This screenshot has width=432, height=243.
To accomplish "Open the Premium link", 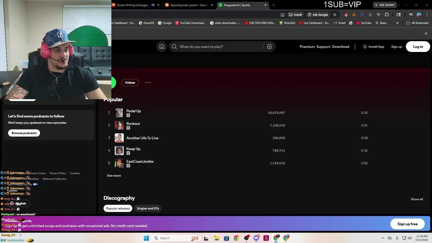I will click(307, 47).
